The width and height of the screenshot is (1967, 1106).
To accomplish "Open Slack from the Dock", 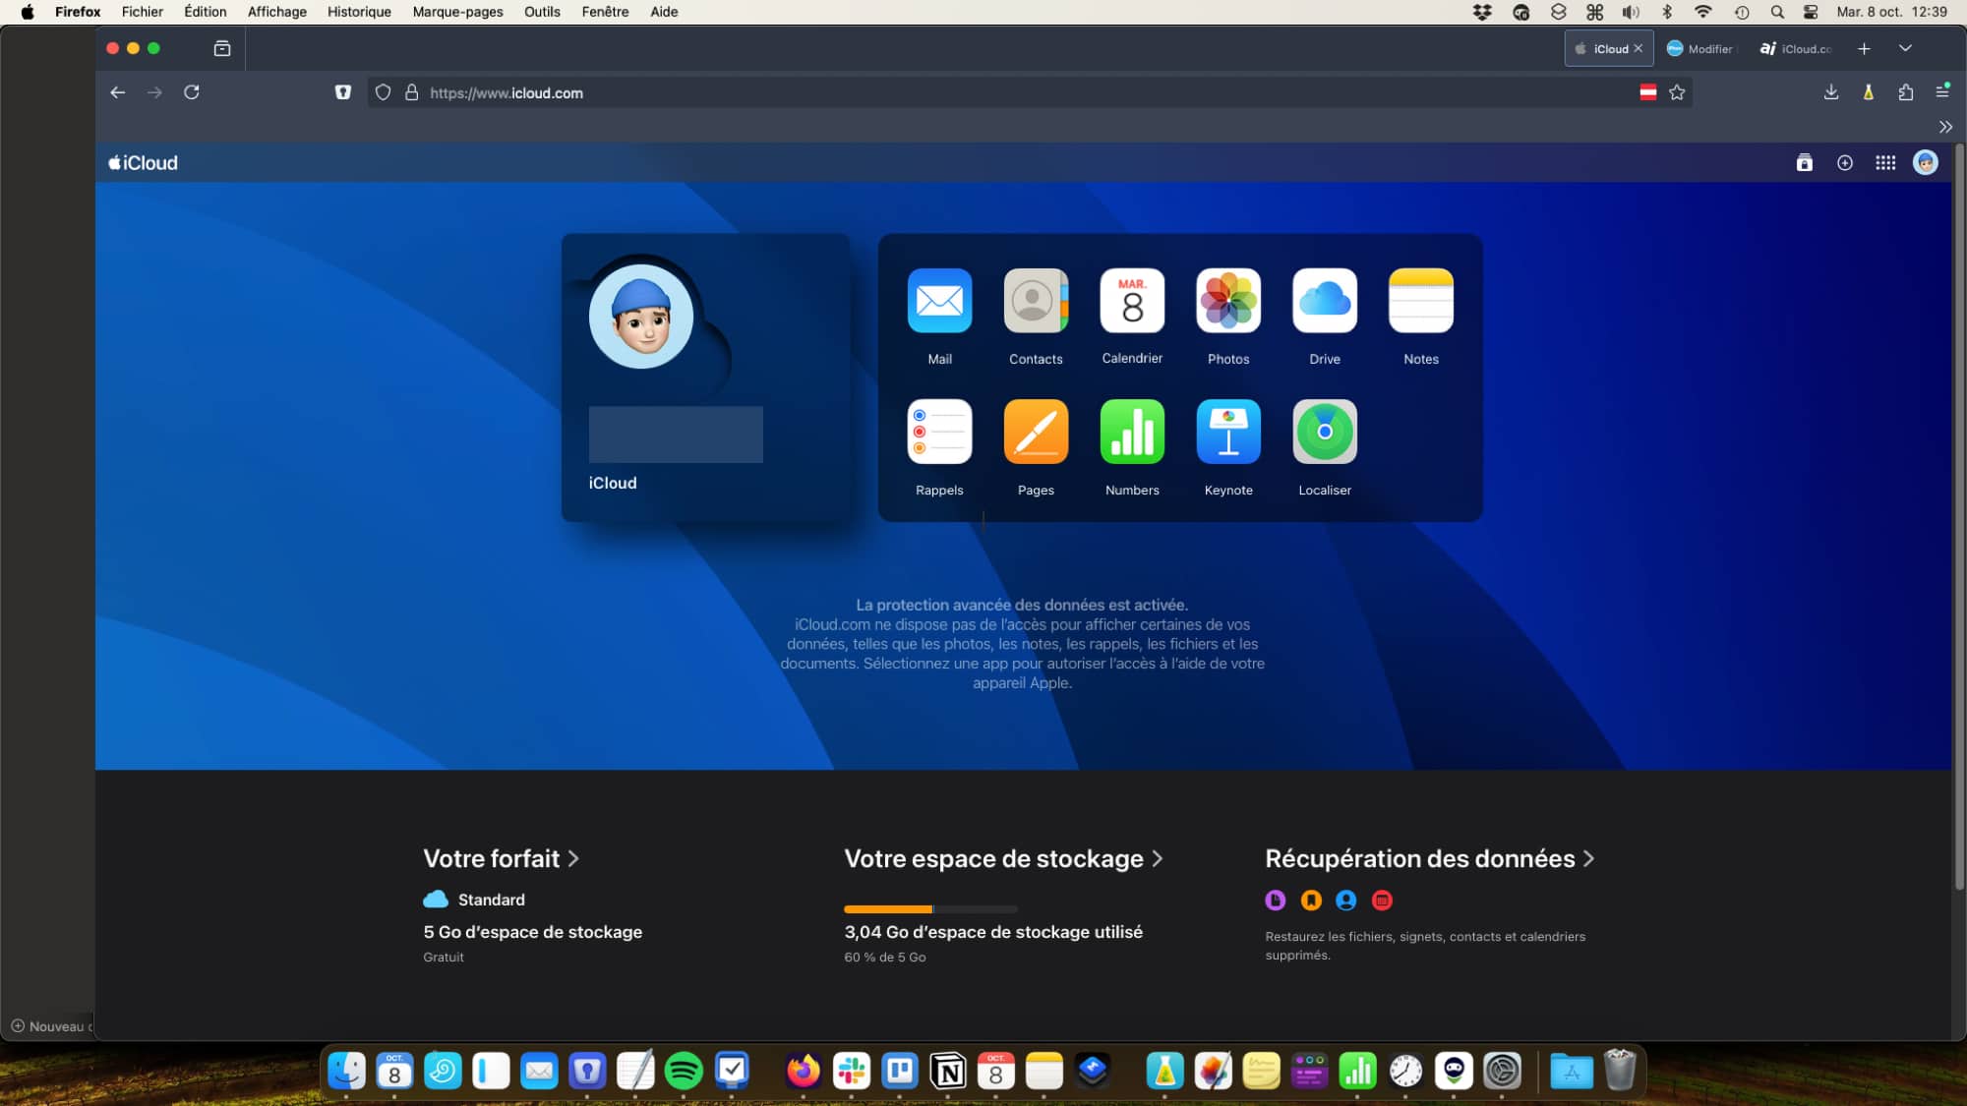I will pyautogui.click(x=852, y=1071).
